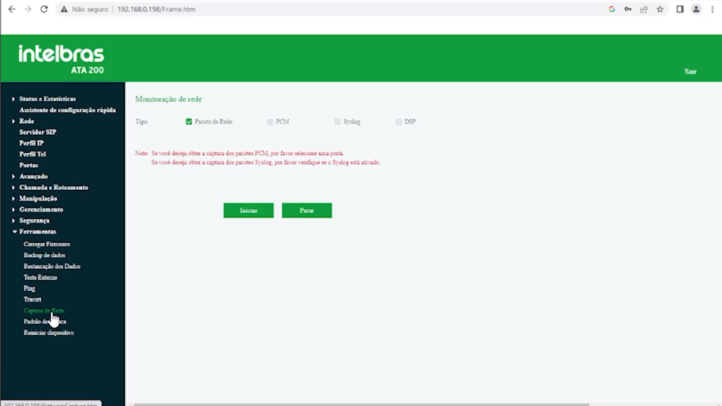Enable the Syslog checkbox
Screen dimensions: 722x406
337,122
